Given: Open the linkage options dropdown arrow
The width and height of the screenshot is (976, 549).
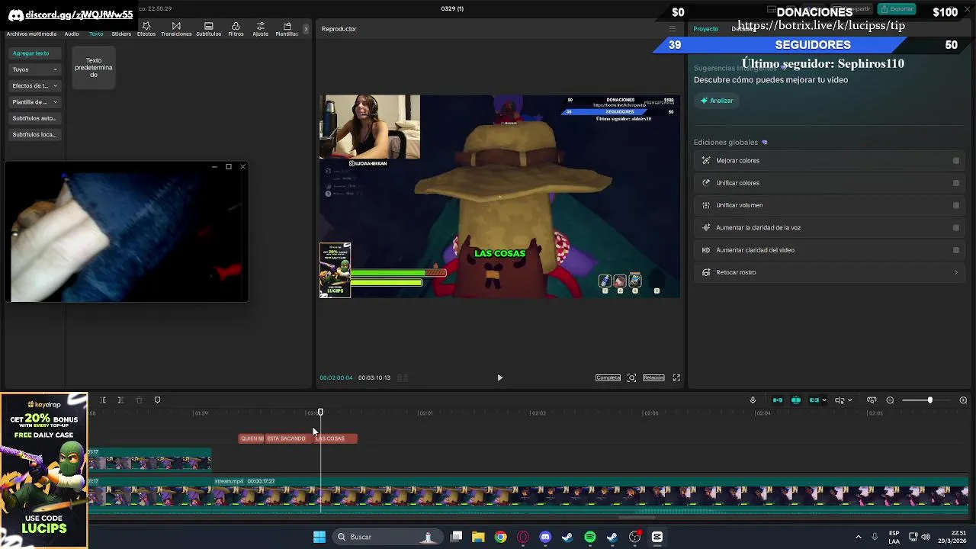Looking at the screenshot, I should pos(824,400).
